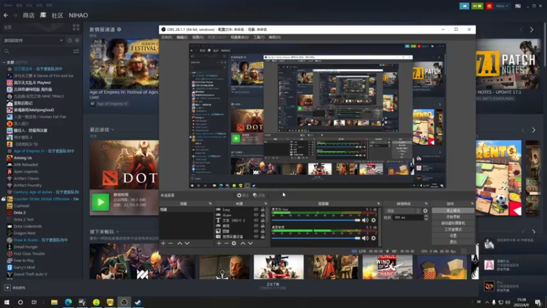Open gear settings beside 新情报速递 heading
Image resolution: width=547 pixels, height=308 pixels.
119,29
